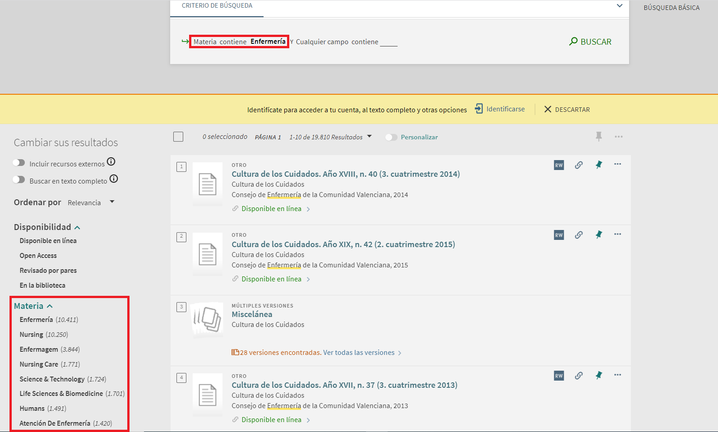This screenshot has height=432, width=718.
Task: Switch to Búsqueda Básica
Action: [671, 8]
